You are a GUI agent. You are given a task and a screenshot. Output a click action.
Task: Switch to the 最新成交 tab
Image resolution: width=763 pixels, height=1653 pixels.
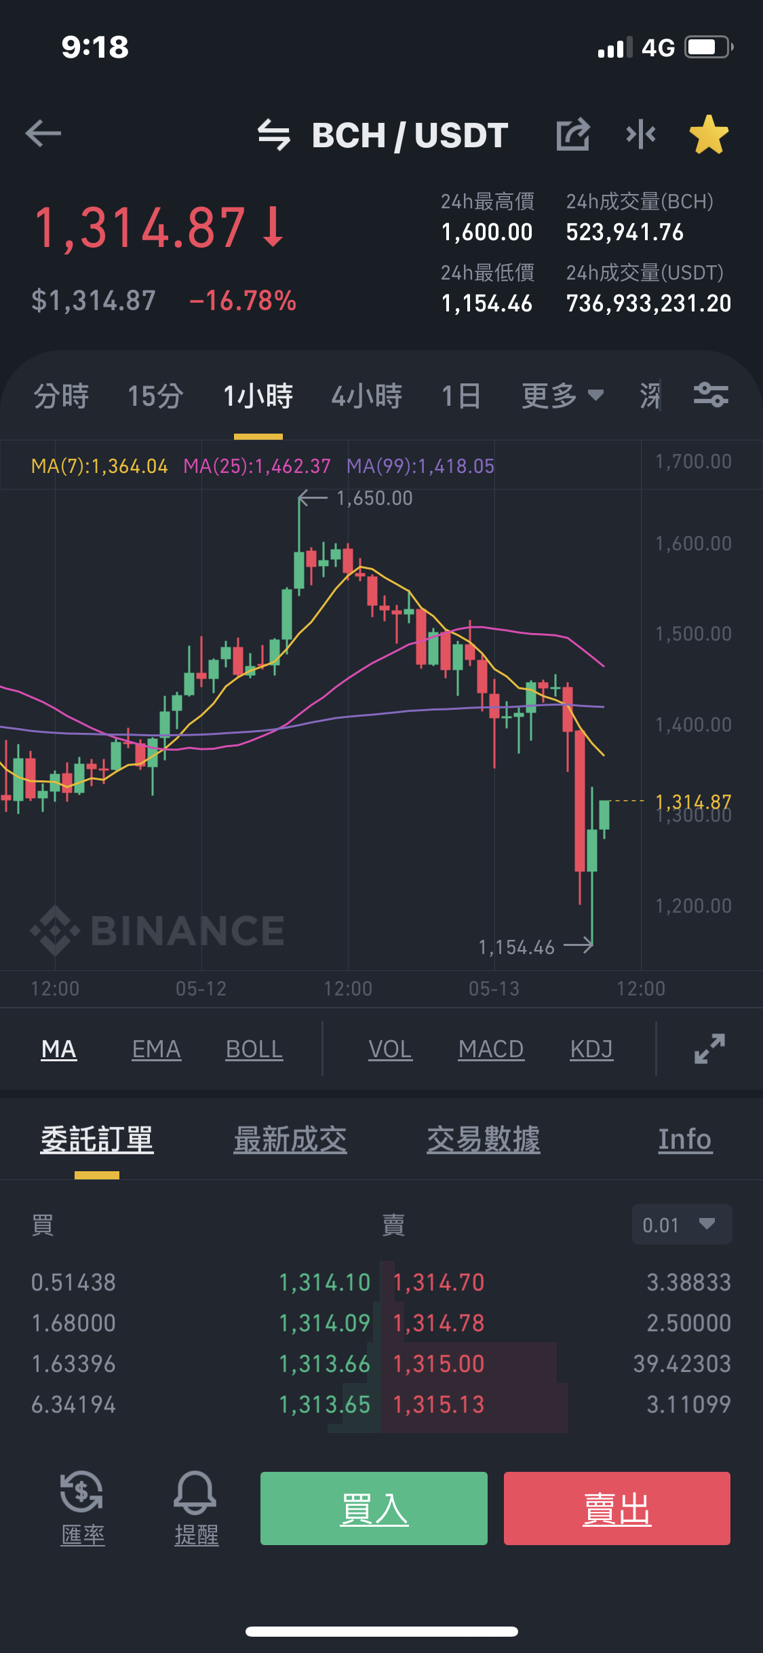click(x=290, y=1139)
